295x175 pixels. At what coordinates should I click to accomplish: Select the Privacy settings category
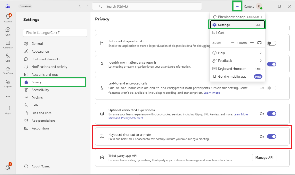[x=54, y=82]
